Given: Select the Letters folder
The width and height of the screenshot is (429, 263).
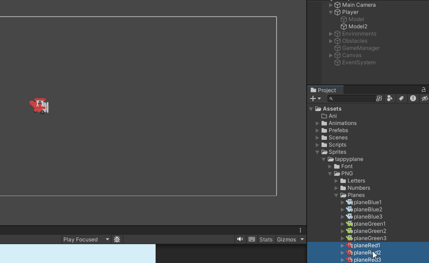Looking at the screenshot, I should 356,181.
